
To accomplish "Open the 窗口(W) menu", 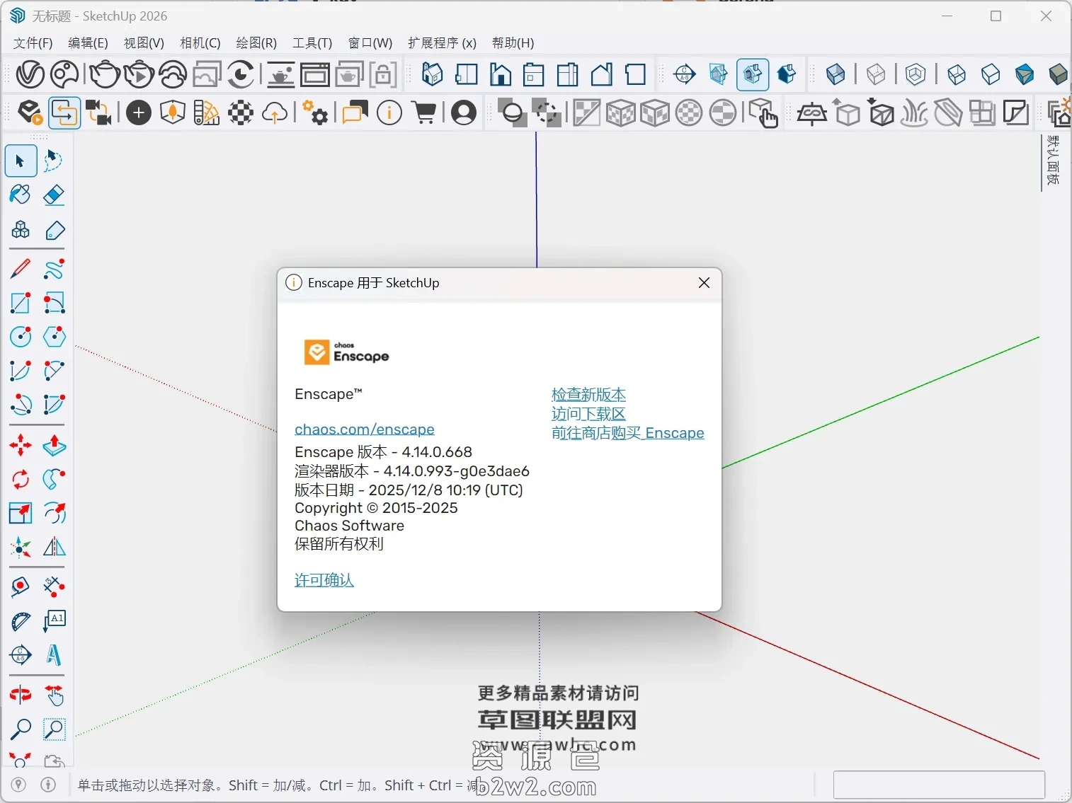I will (x=370, y=43).
